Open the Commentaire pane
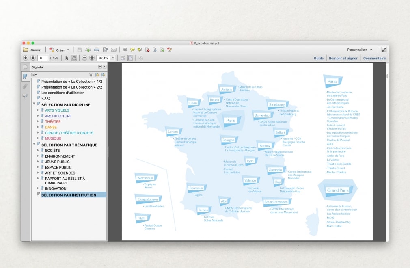This screenshot has height=268, width=410. (374, 58)
